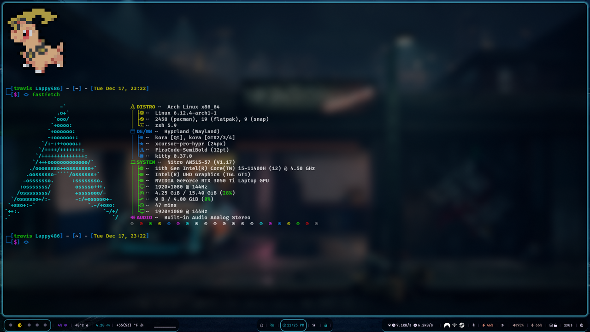590x332 pixels.
Task: Click the audio visualizer line in the bar
Action: [x=165, y=327]
